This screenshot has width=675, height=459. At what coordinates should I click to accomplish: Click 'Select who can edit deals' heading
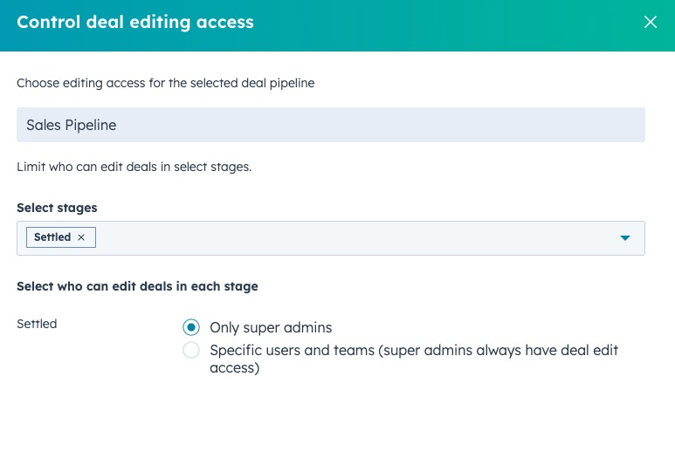[x=137, y=286]
